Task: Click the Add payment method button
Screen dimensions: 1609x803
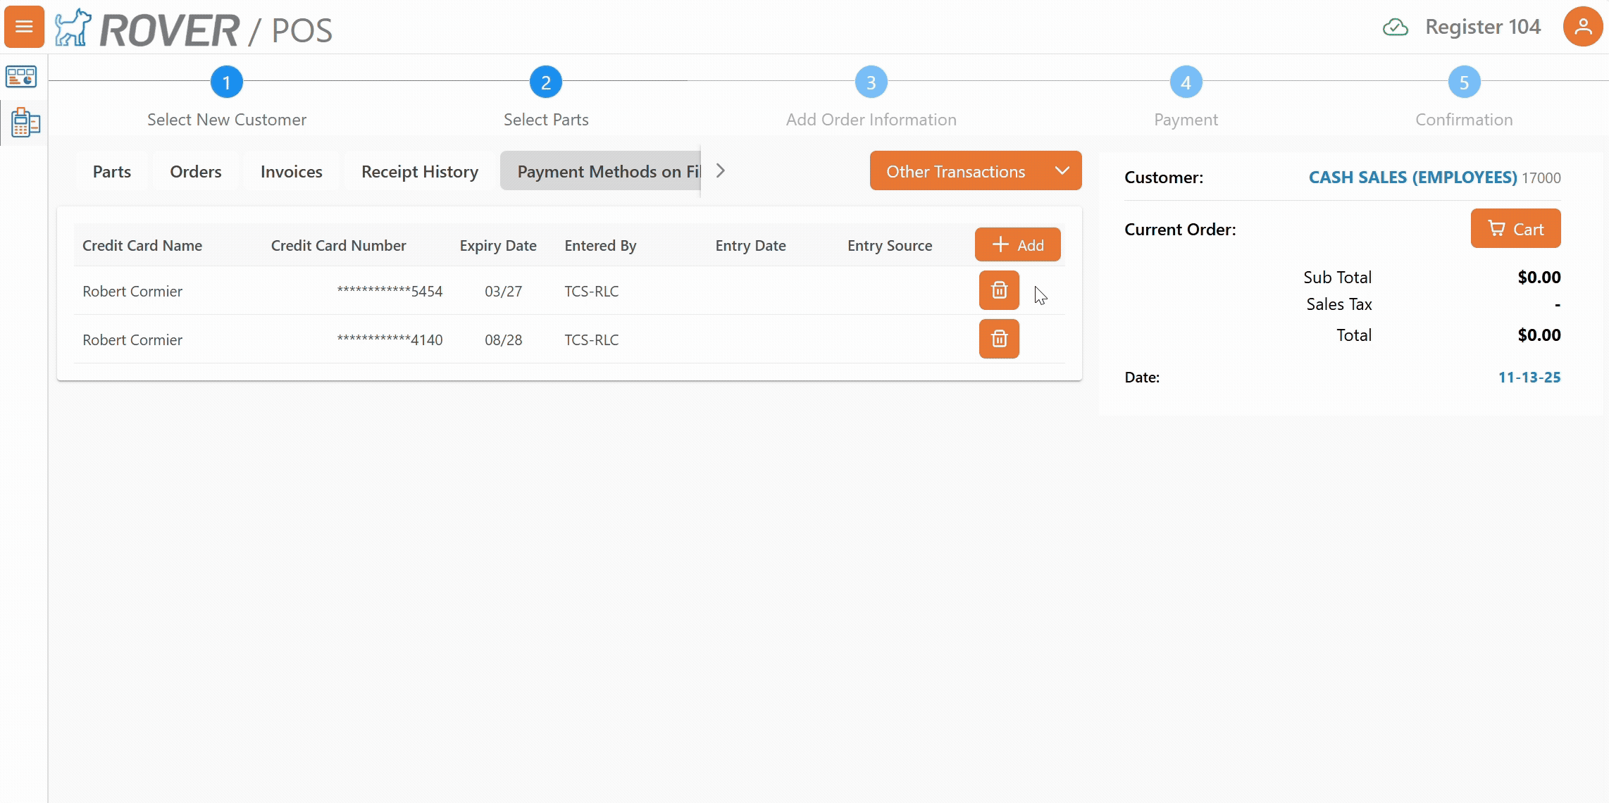Action: tap(1017, 244)
